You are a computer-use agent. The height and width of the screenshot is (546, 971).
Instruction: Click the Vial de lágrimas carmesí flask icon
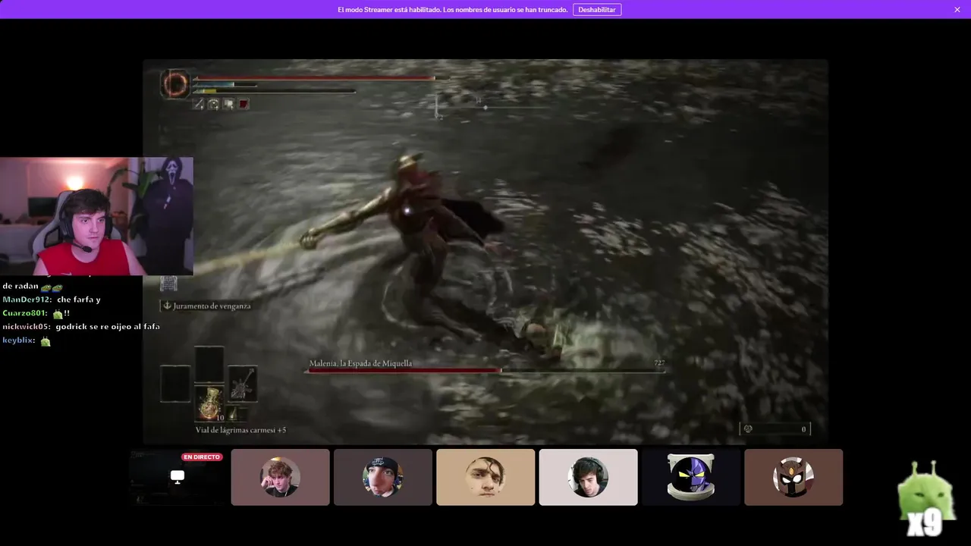[x=210, y=404]
